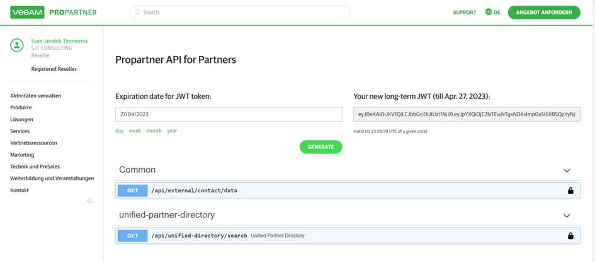595x262 pixels.
Task: Open the SUPPORT link
Action: click(465, 13)
